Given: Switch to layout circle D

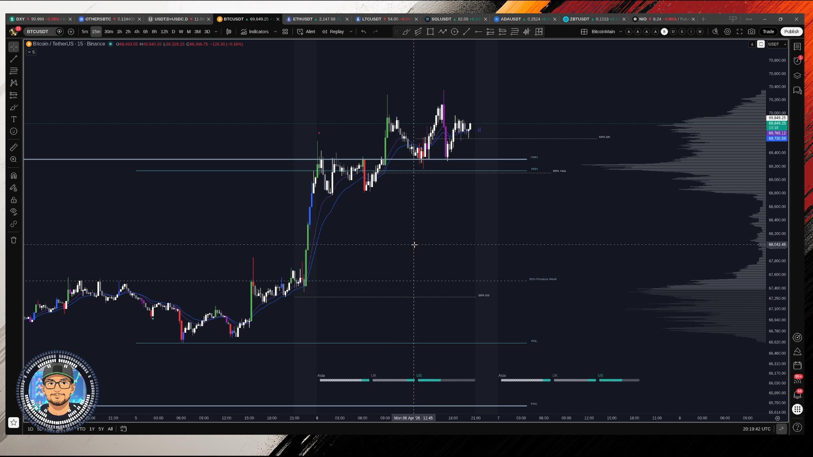Looking at the screenshot, I should click(673, 32).
